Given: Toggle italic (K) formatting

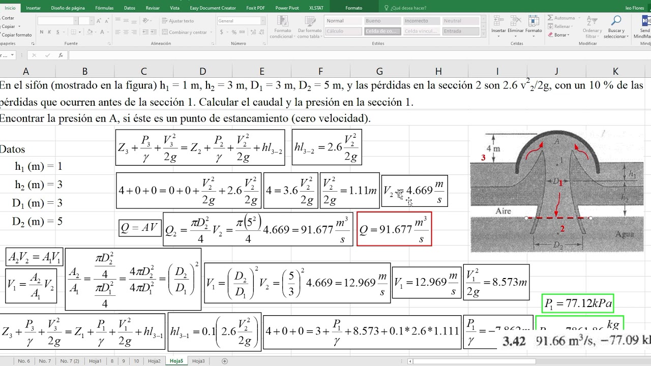Looking at the screenshot, I should click(x=49, y=32).
